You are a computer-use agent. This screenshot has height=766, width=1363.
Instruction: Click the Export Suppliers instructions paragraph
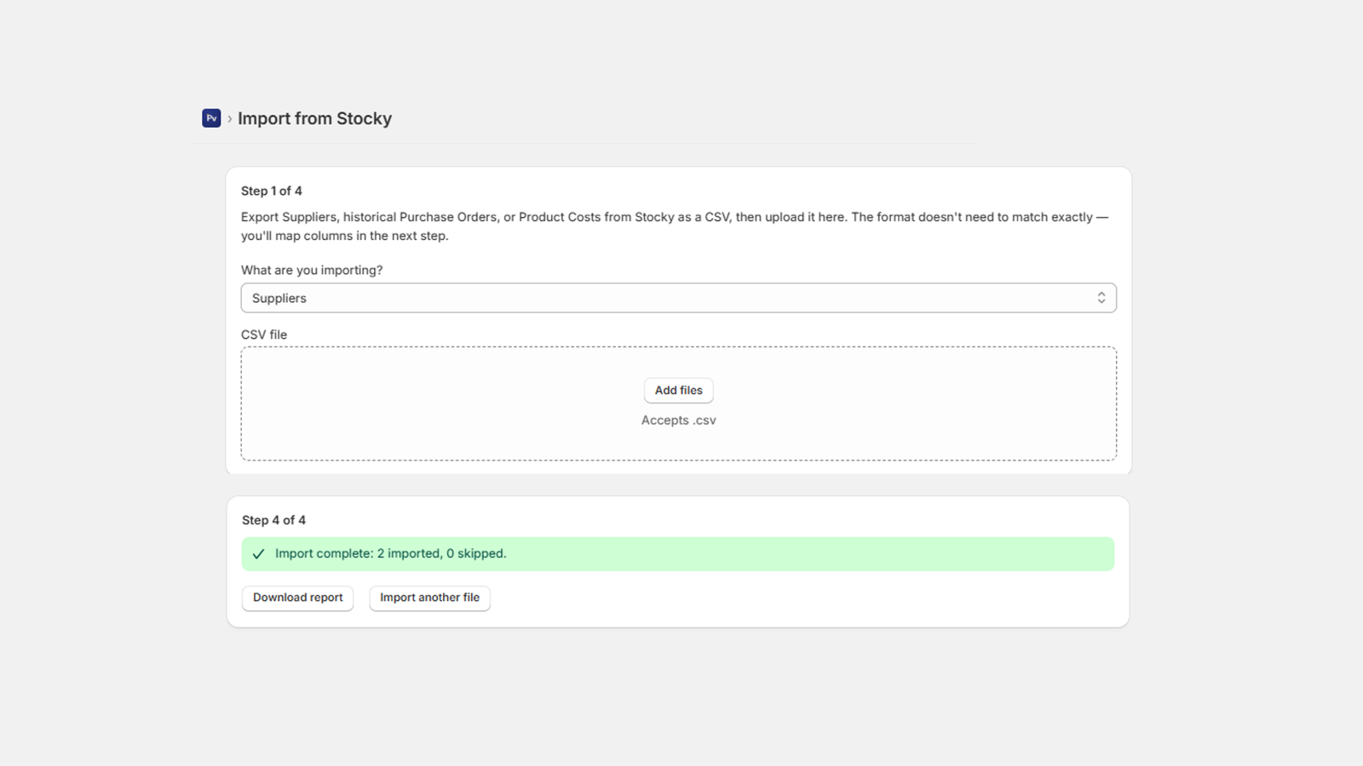pyautogui.click(x=675, y=226)
